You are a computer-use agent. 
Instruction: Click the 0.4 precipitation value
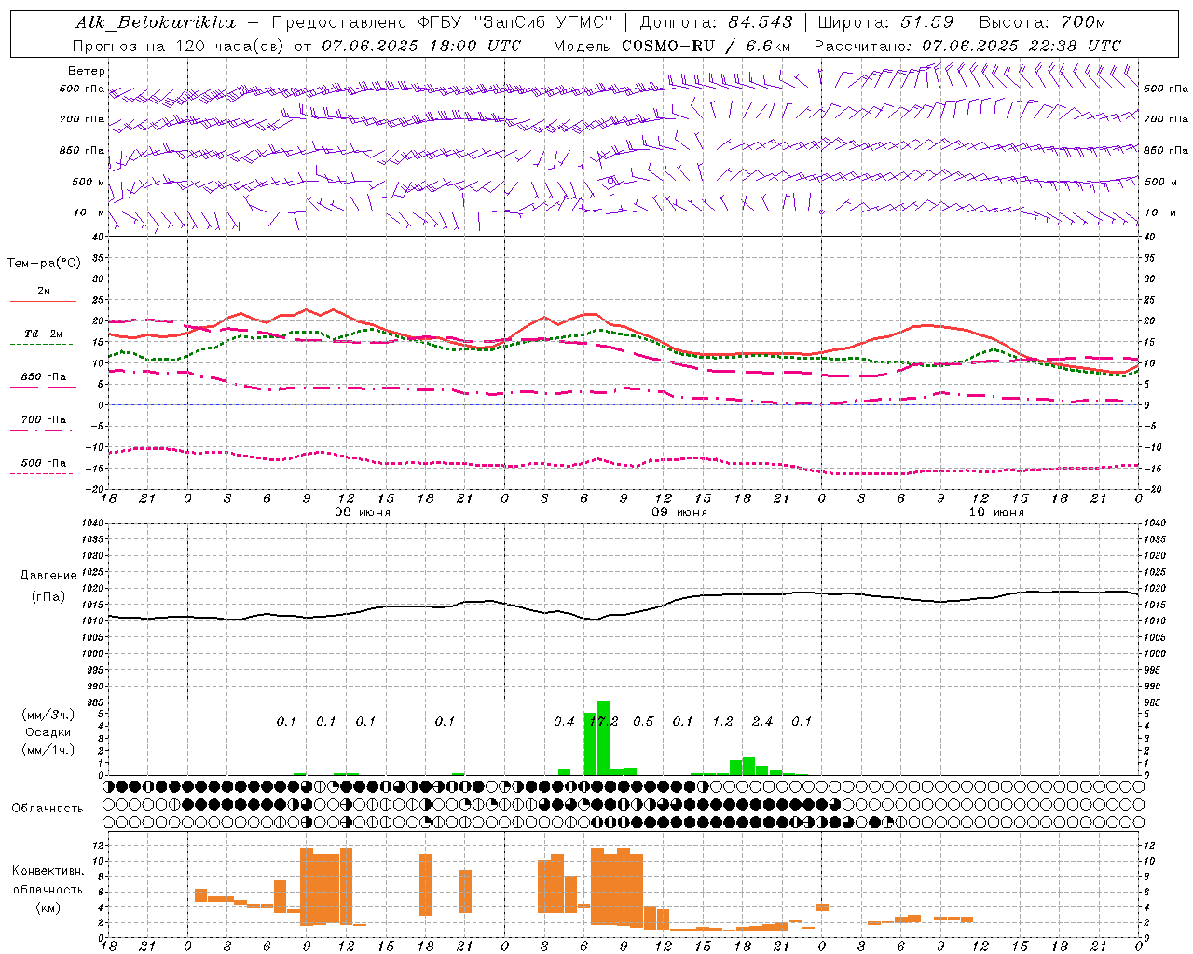click(564, 722)
